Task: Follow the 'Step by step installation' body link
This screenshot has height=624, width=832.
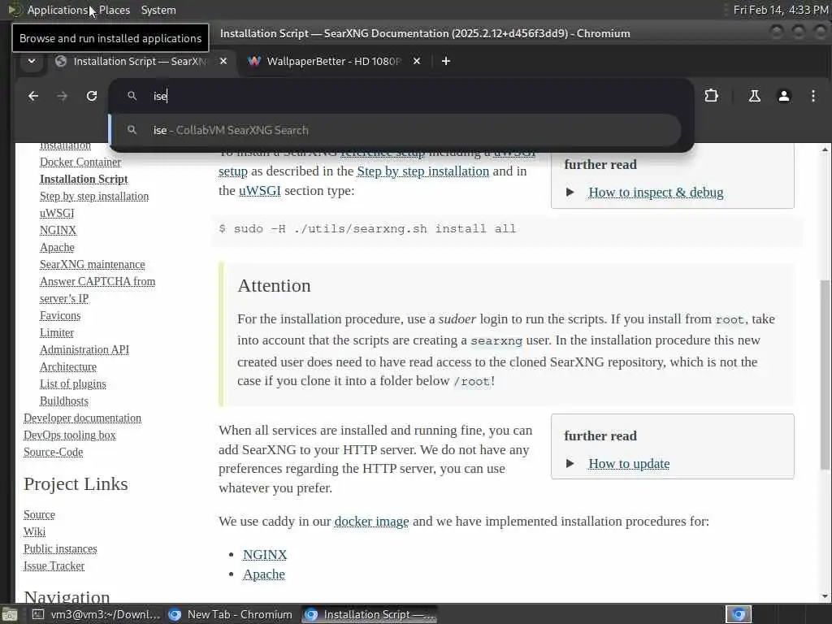Action: coord(422,171)
